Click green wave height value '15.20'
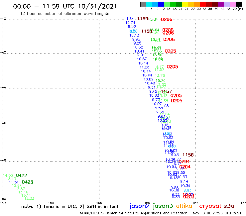 coord(161,81)
